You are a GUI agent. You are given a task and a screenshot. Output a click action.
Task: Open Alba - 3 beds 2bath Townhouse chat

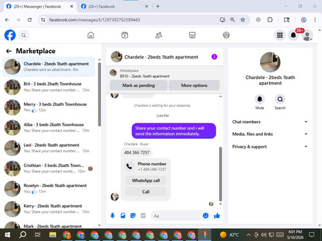[x=48, y=127]
